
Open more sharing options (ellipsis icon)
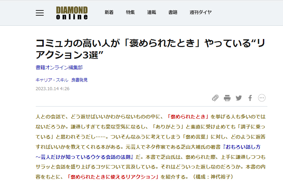tap(262, 98)
